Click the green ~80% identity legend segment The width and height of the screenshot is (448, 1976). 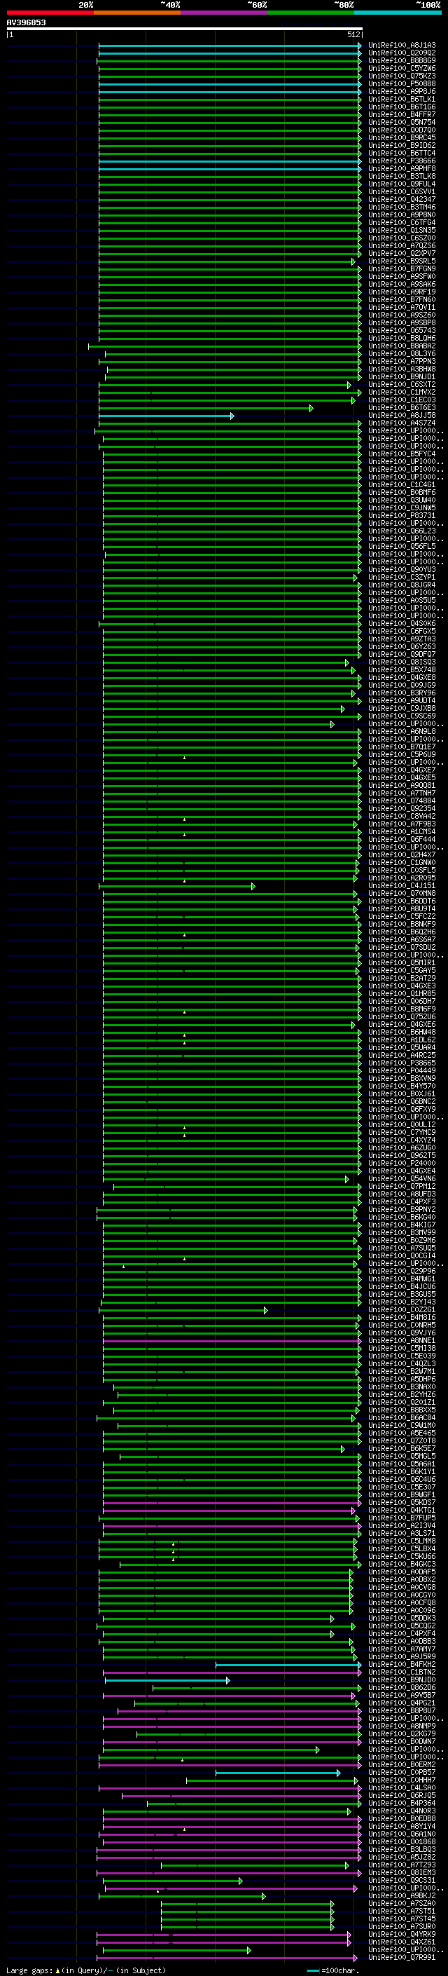(x=311, y=13)
